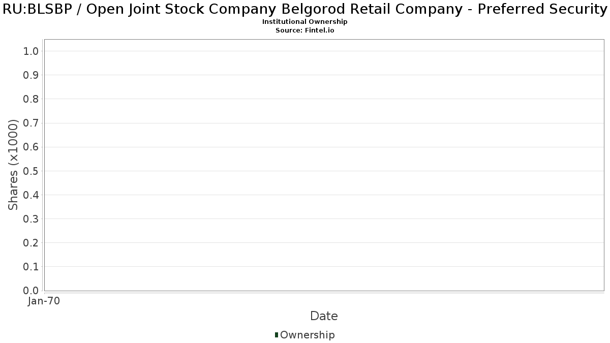
Task: Click the 0.6 y-axis tick label
Action: point(31,147)
